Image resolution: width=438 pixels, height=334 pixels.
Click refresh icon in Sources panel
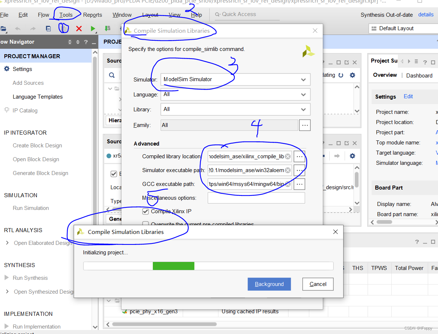coord(341,75)
